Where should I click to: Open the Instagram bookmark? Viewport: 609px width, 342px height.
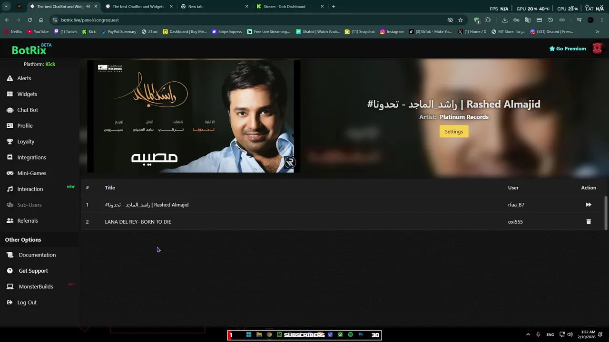click(392, 32)
